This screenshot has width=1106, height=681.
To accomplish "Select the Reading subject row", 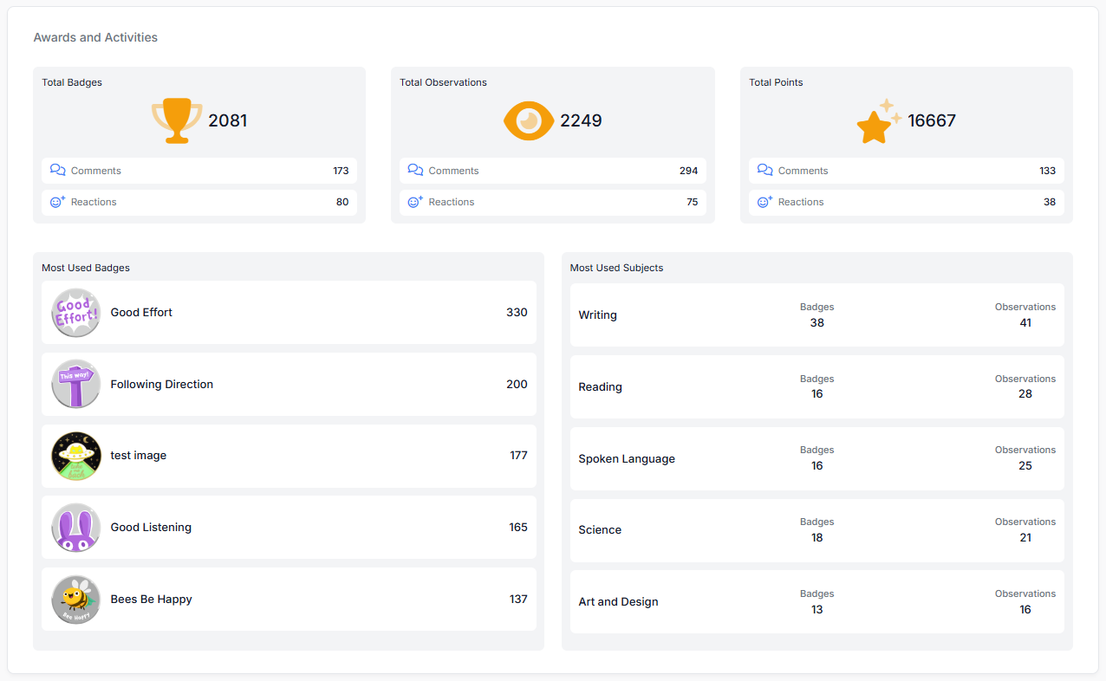I will click(816, 387).
